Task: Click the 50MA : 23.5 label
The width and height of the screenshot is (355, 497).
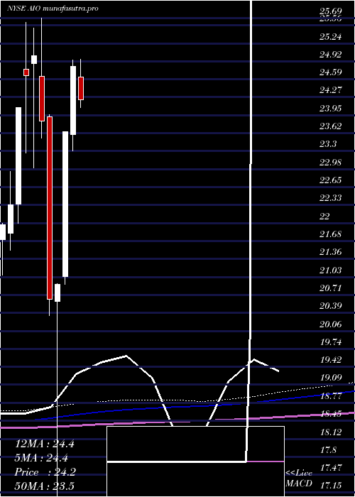Action: click(45, 486)
